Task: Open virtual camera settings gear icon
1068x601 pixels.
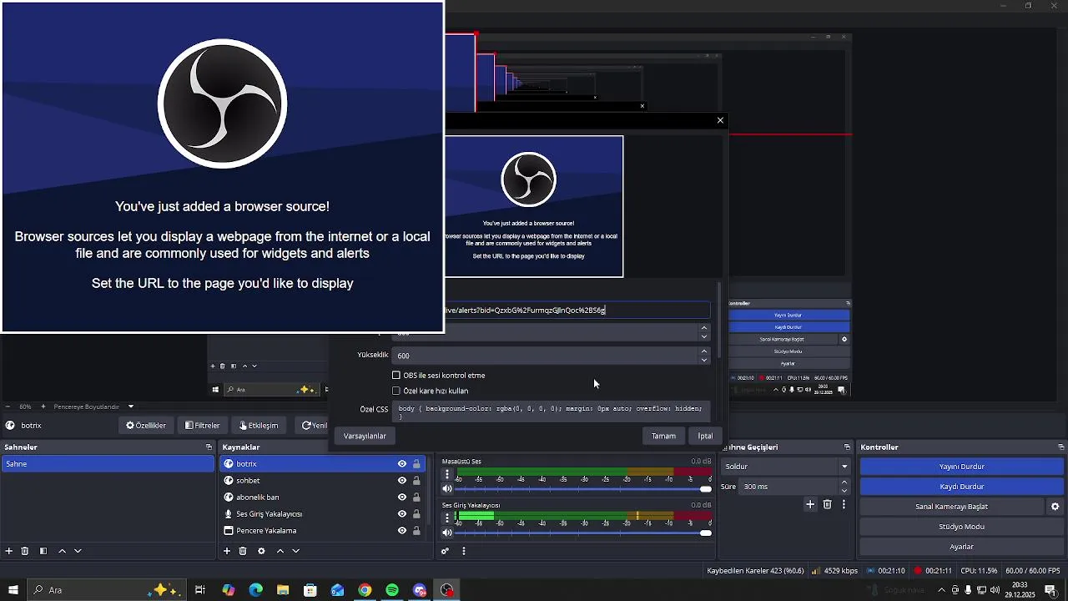Action: pos(1055,507)
